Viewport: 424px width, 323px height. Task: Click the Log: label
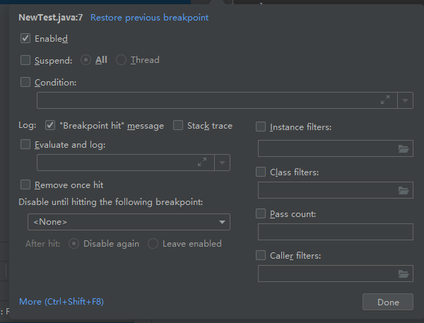click(x=28, y=125)
